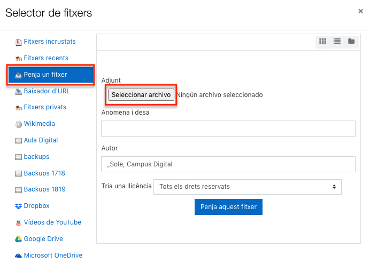The width and height of the screenshot is (370, 264).
Task: Open Fitxers incrustats repository
Action: pos(50,42)
